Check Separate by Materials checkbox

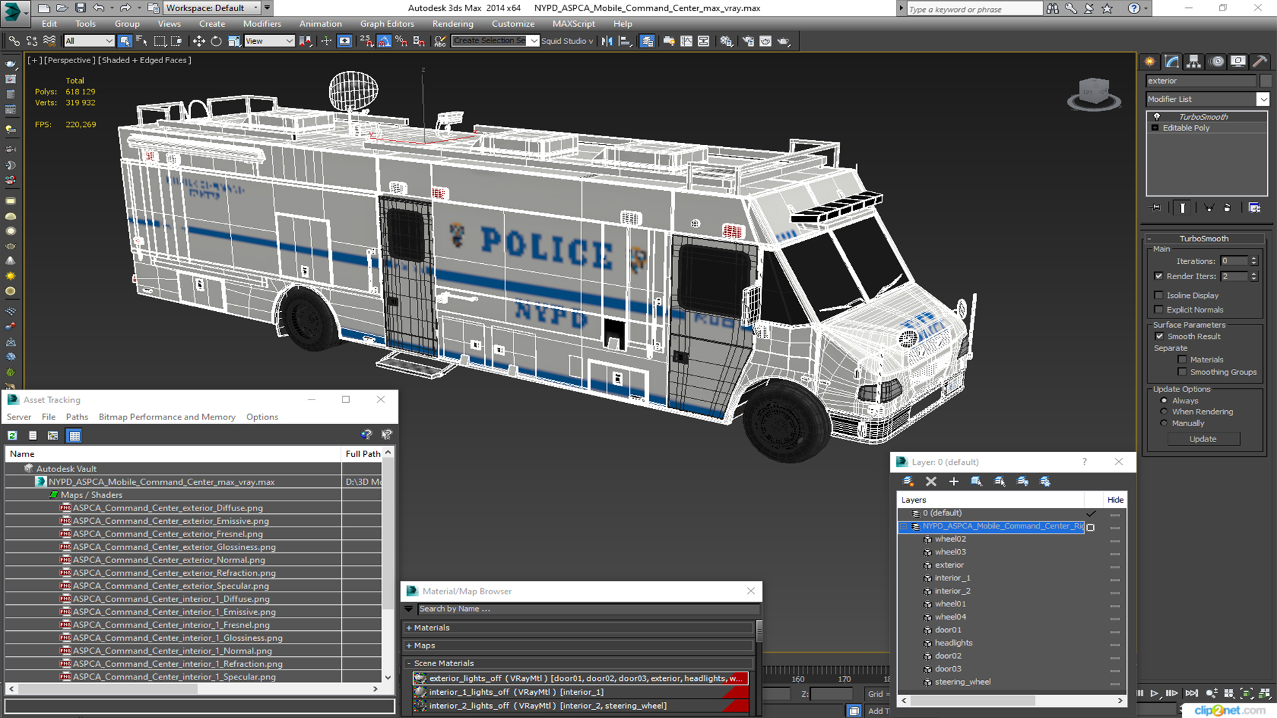tap(1182, 360)
